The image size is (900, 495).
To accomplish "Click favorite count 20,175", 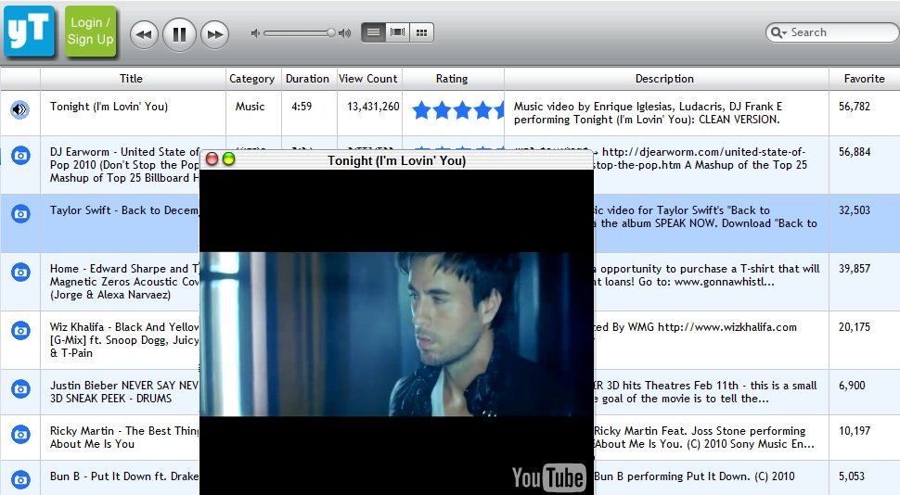I will click(x=855, y=327).
